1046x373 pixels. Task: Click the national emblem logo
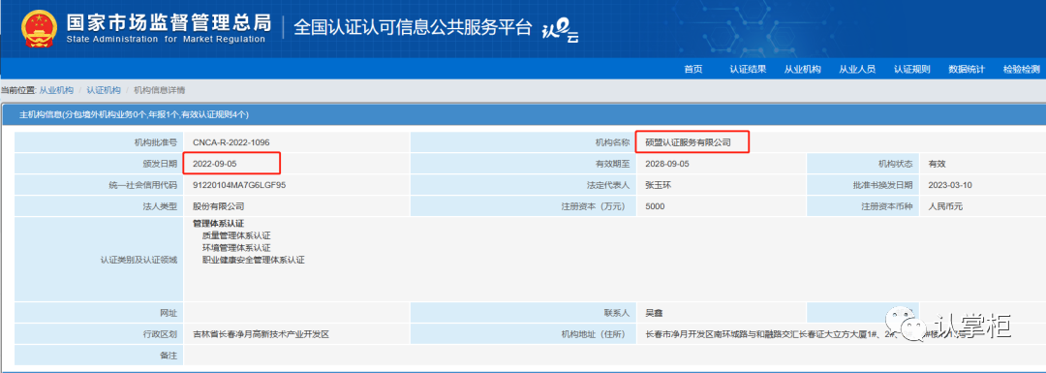(x=39, y=28)
